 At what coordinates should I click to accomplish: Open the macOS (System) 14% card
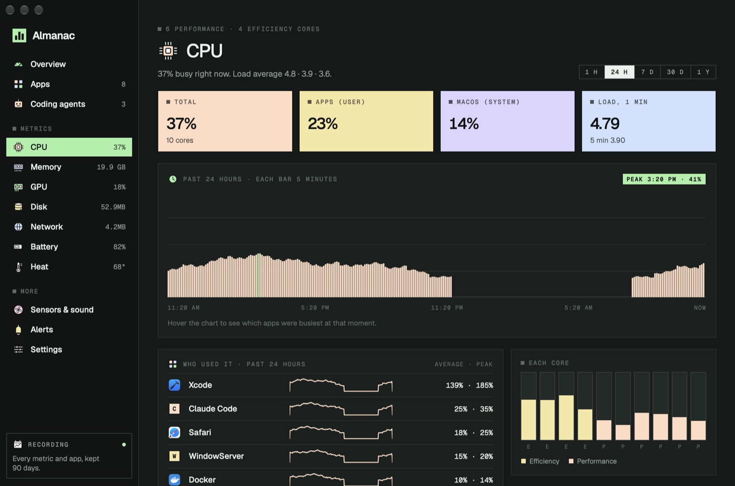pos(508,121)
